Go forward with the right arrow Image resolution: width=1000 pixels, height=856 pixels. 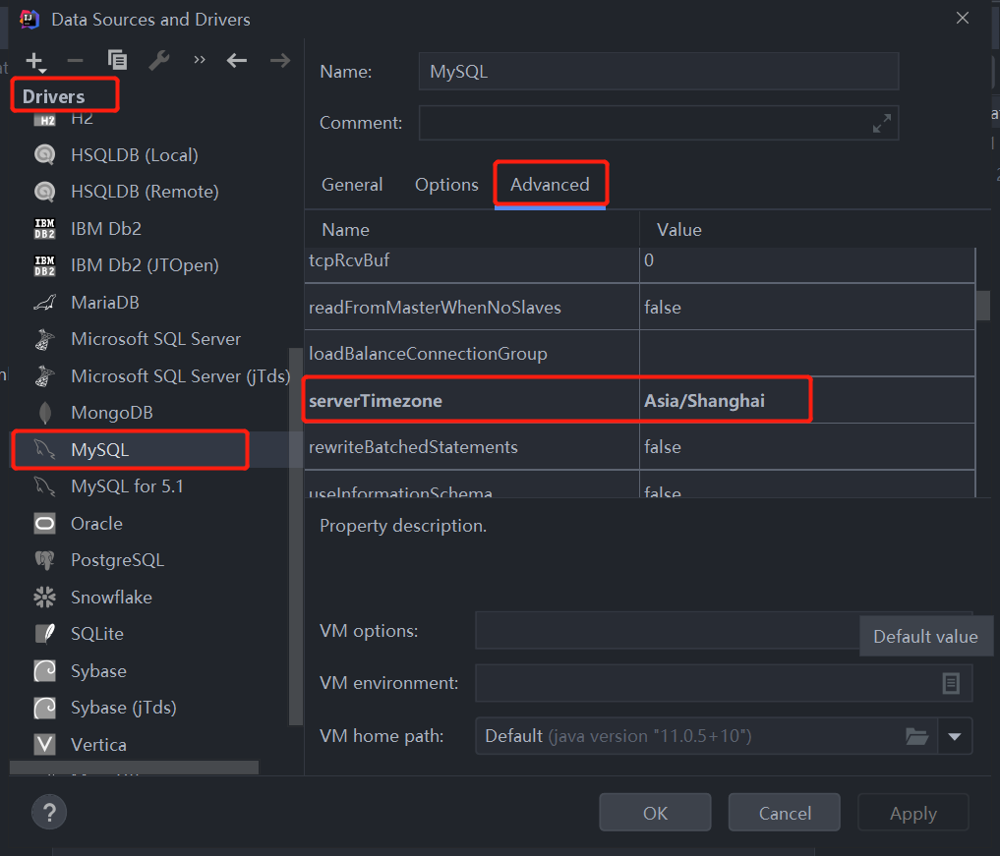(280, 61)
